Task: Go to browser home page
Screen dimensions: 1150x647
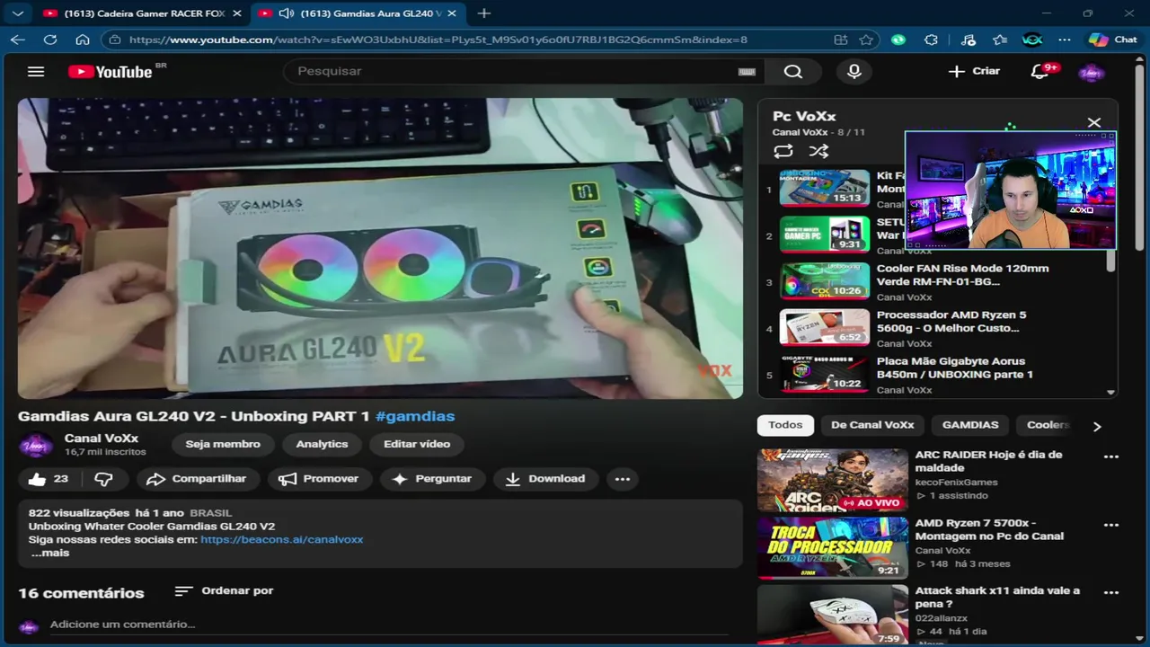Action: (83, 40)
